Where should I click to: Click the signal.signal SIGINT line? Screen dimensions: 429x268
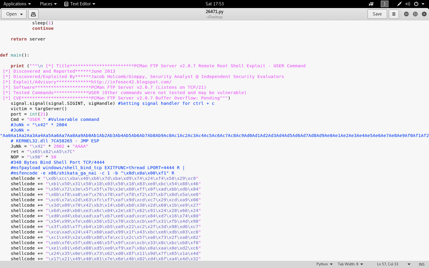pyautogui.click(x=113, y=103)
